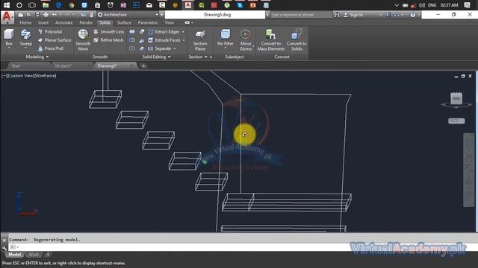The width and height of the screenshot is (478, 268).
Task: Select the Refine Mesh tool
Action: point(108,40)
